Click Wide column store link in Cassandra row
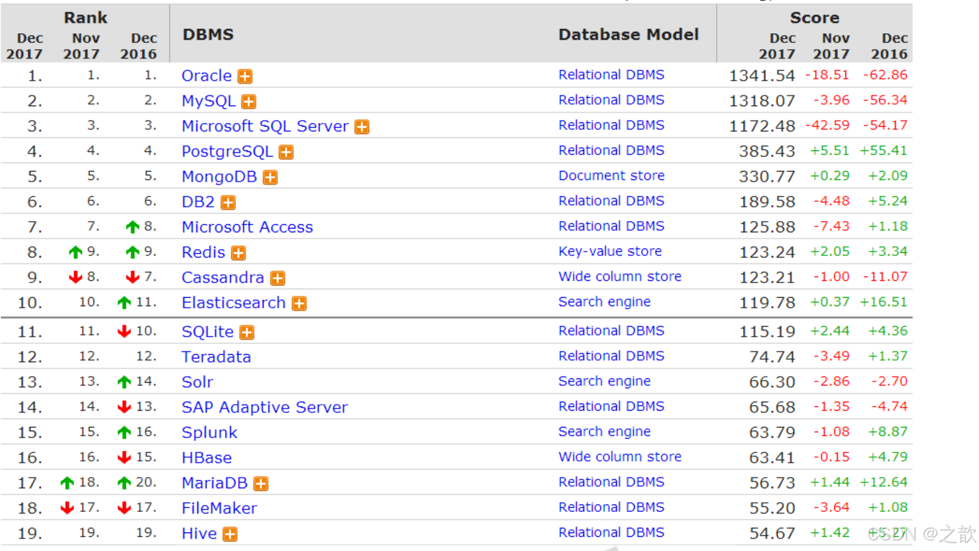Screen dimensions: 979x551 pos(620,277)
